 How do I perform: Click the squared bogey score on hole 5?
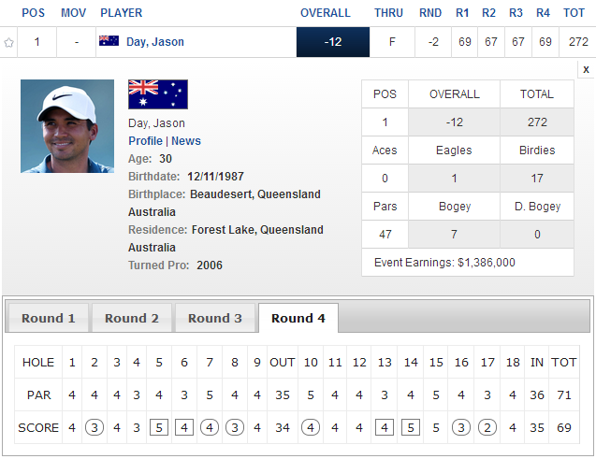(x=158, y=428)
